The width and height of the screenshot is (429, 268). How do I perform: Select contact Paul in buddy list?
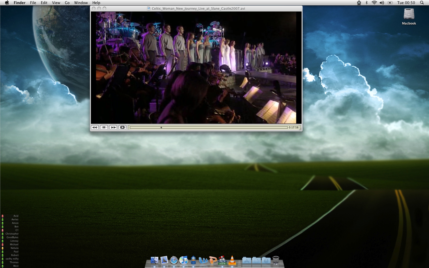click(x=16, y=252)
